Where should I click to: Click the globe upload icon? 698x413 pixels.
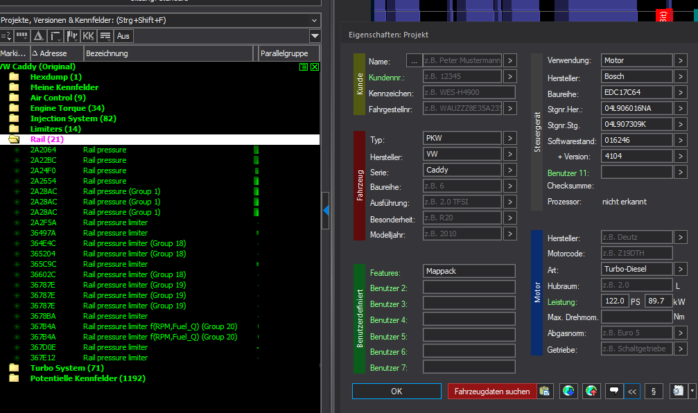pos(591,392)
